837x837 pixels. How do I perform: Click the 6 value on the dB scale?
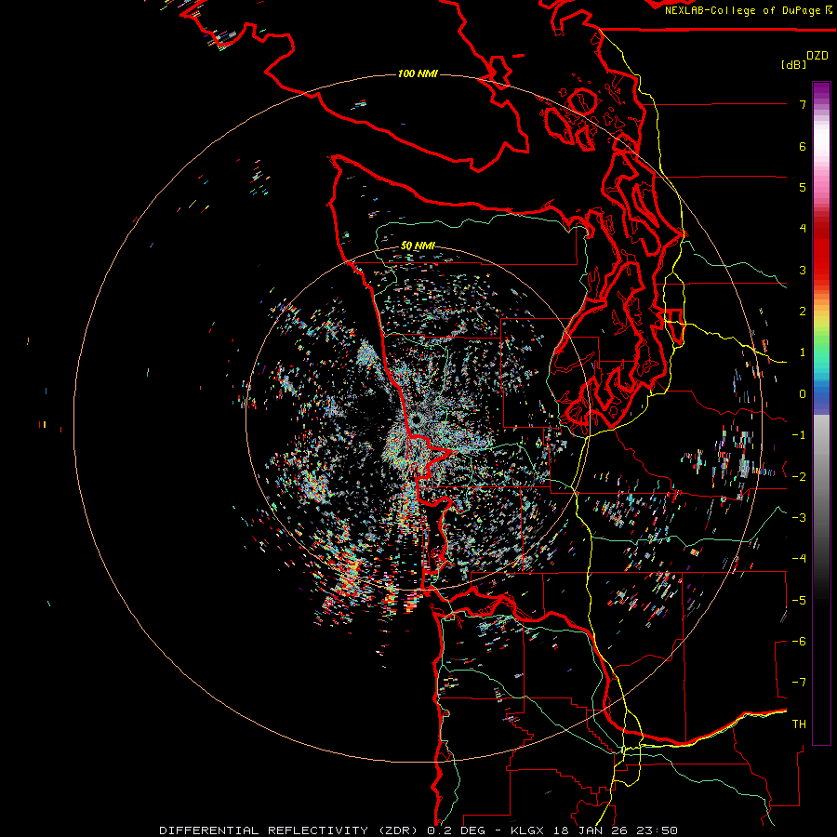pos(803,146)
